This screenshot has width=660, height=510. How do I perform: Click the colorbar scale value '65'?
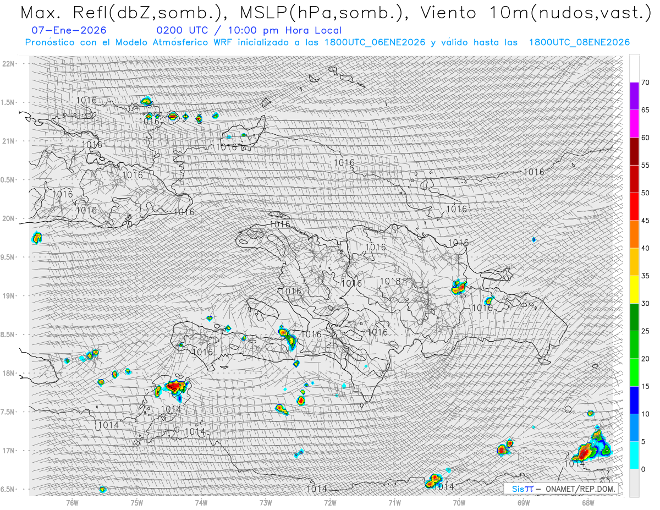[x=645, y=110]
